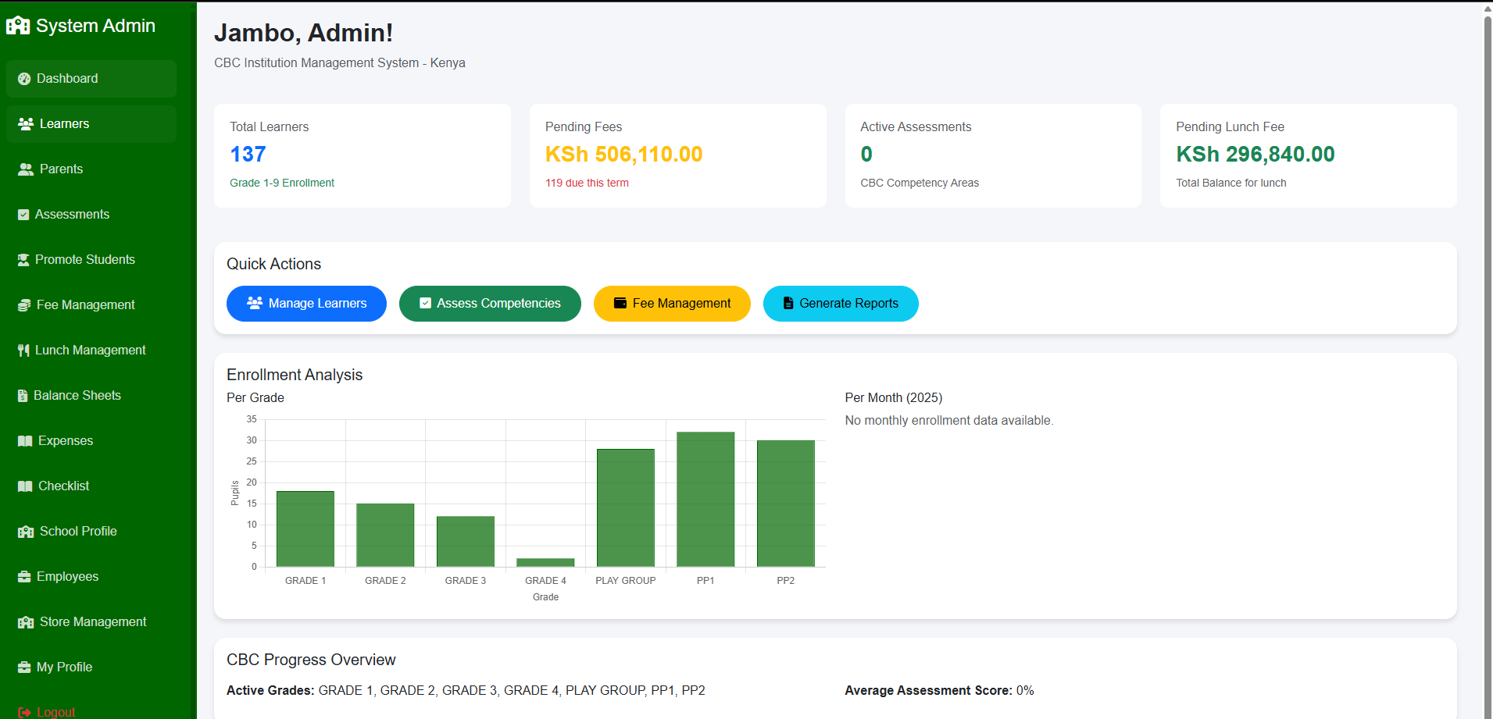Click the page vertical scrollbar

tap(1488, 359)
